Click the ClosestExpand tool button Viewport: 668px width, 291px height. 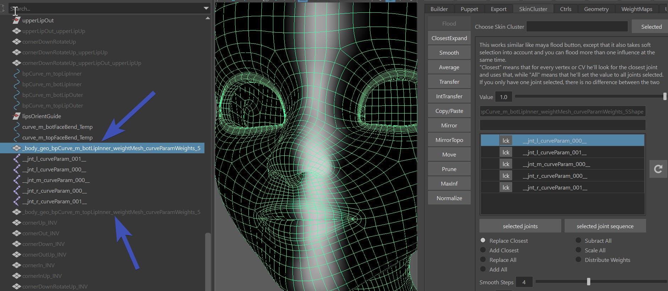449,38
